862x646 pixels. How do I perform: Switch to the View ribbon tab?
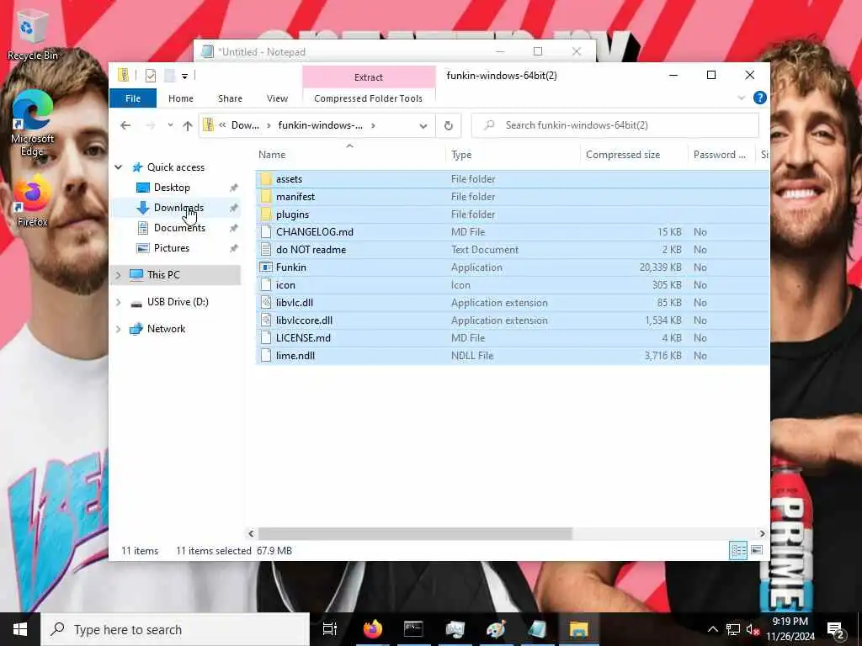[x=277, y=98]
